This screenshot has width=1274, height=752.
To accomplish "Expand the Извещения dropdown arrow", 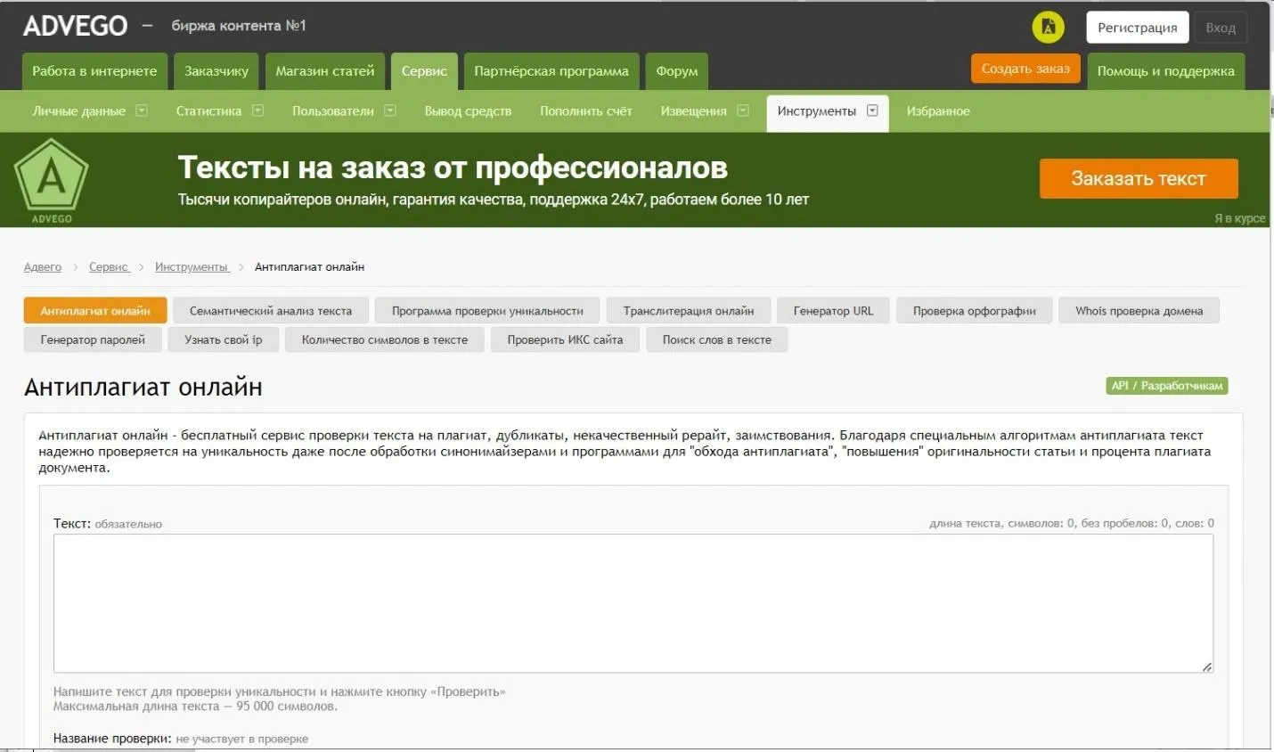I will pyautogui.click(x=743, y=110).
